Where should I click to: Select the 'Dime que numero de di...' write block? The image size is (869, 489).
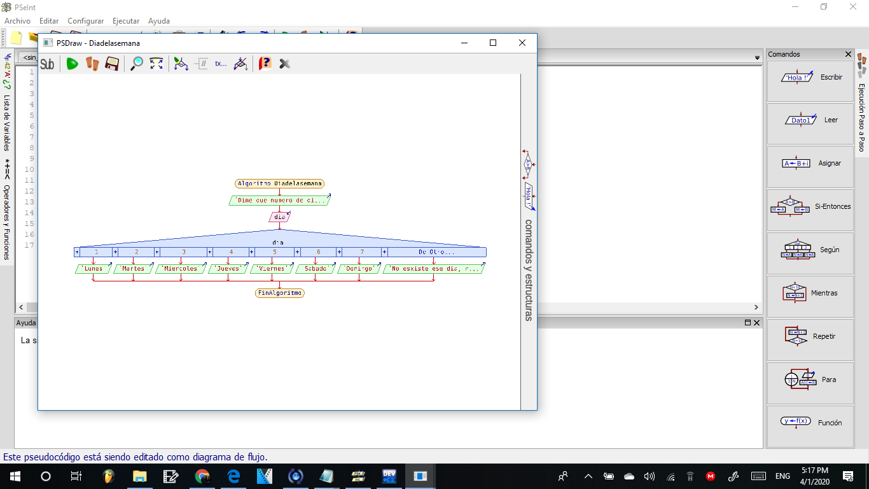click(280, 200)
